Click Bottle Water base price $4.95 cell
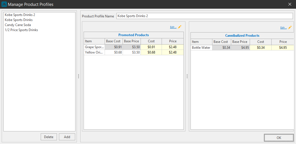 pyautogui.click(x=240, y=48)
